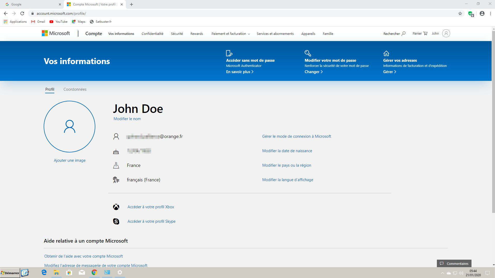Click Compte heading link
495x278 pixels.
(x=94, y=34)
